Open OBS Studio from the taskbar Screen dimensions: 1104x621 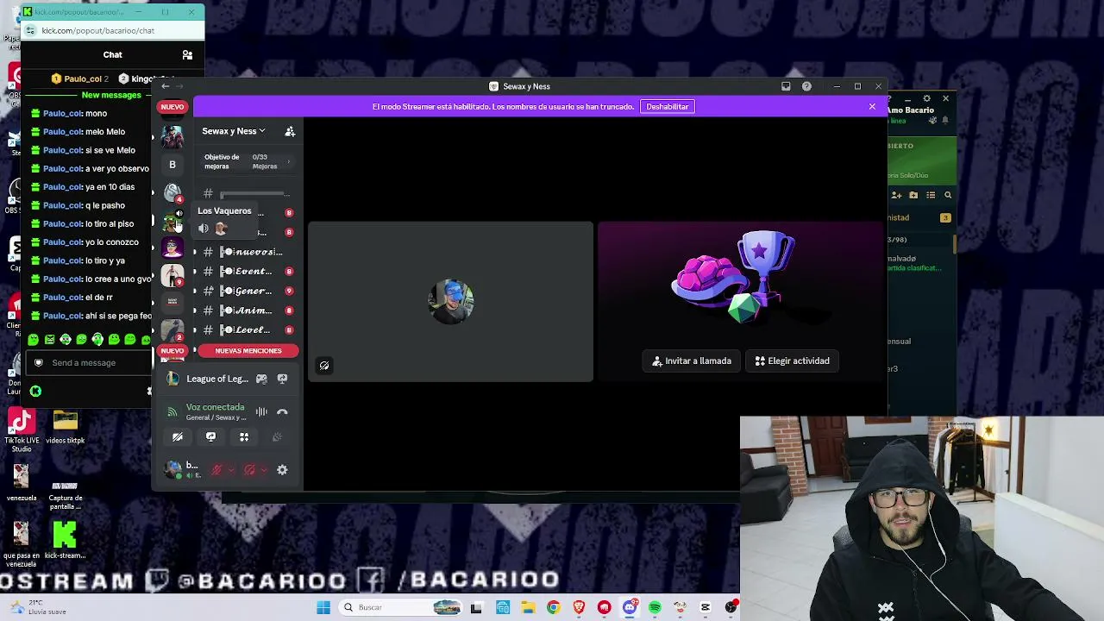[731, 608]
